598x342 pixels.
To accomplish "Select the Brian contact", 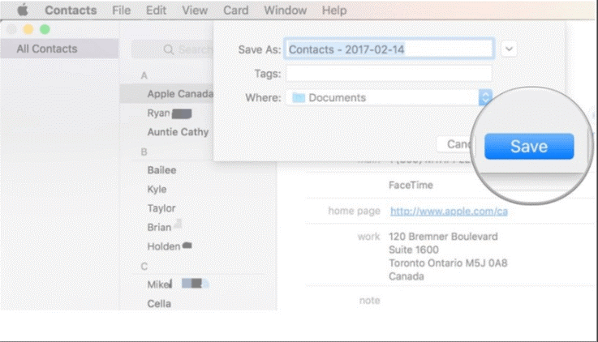I will pos(159,228).
